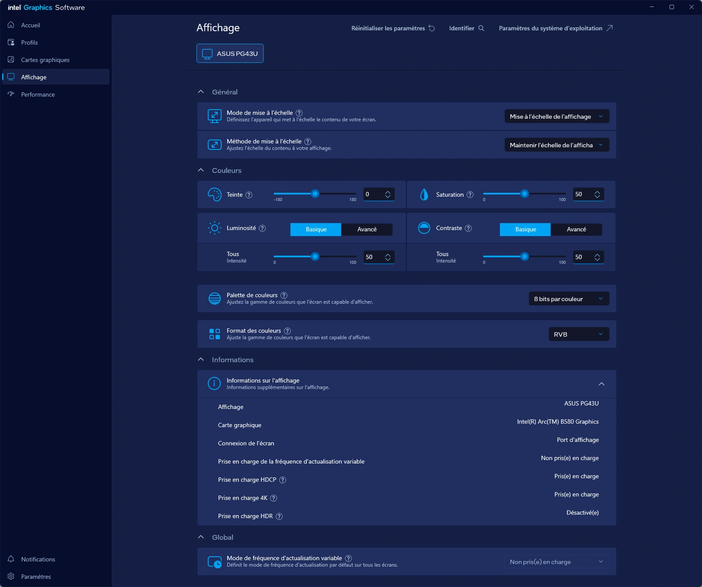This screenshot has height=587, width=702.
Task: Open the 8 bits par couleur dropdown
Action: click(x=569, y=298)
